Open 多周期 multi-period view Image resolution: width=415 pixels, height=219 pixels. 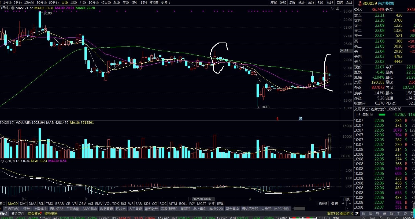[154, 2]
